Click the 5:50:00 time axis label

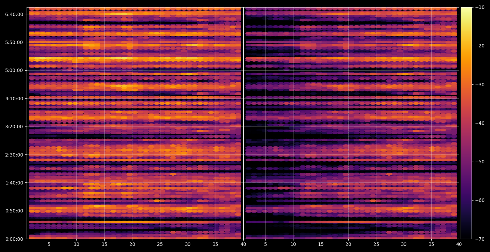coord(14,42)
